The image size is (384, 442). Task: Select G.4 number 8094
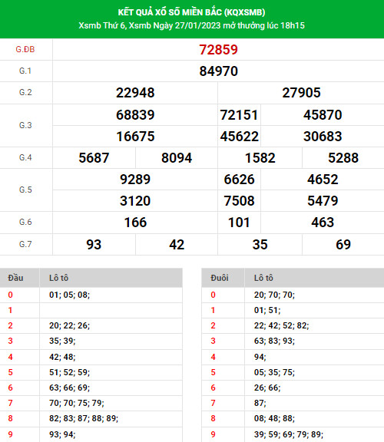point(177,158)
